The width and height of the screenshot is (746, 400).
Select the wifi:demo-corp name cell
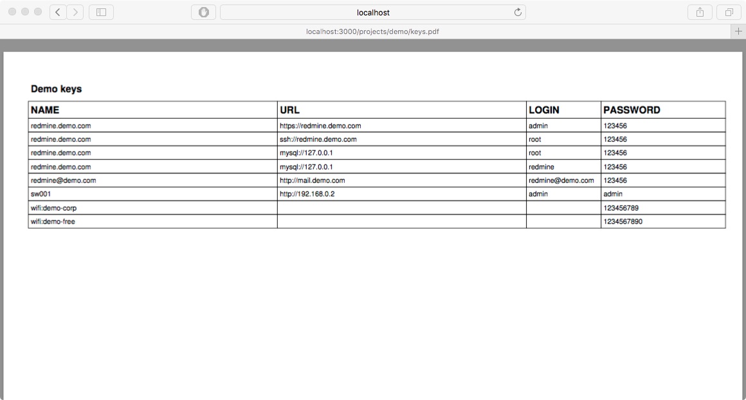53,208
